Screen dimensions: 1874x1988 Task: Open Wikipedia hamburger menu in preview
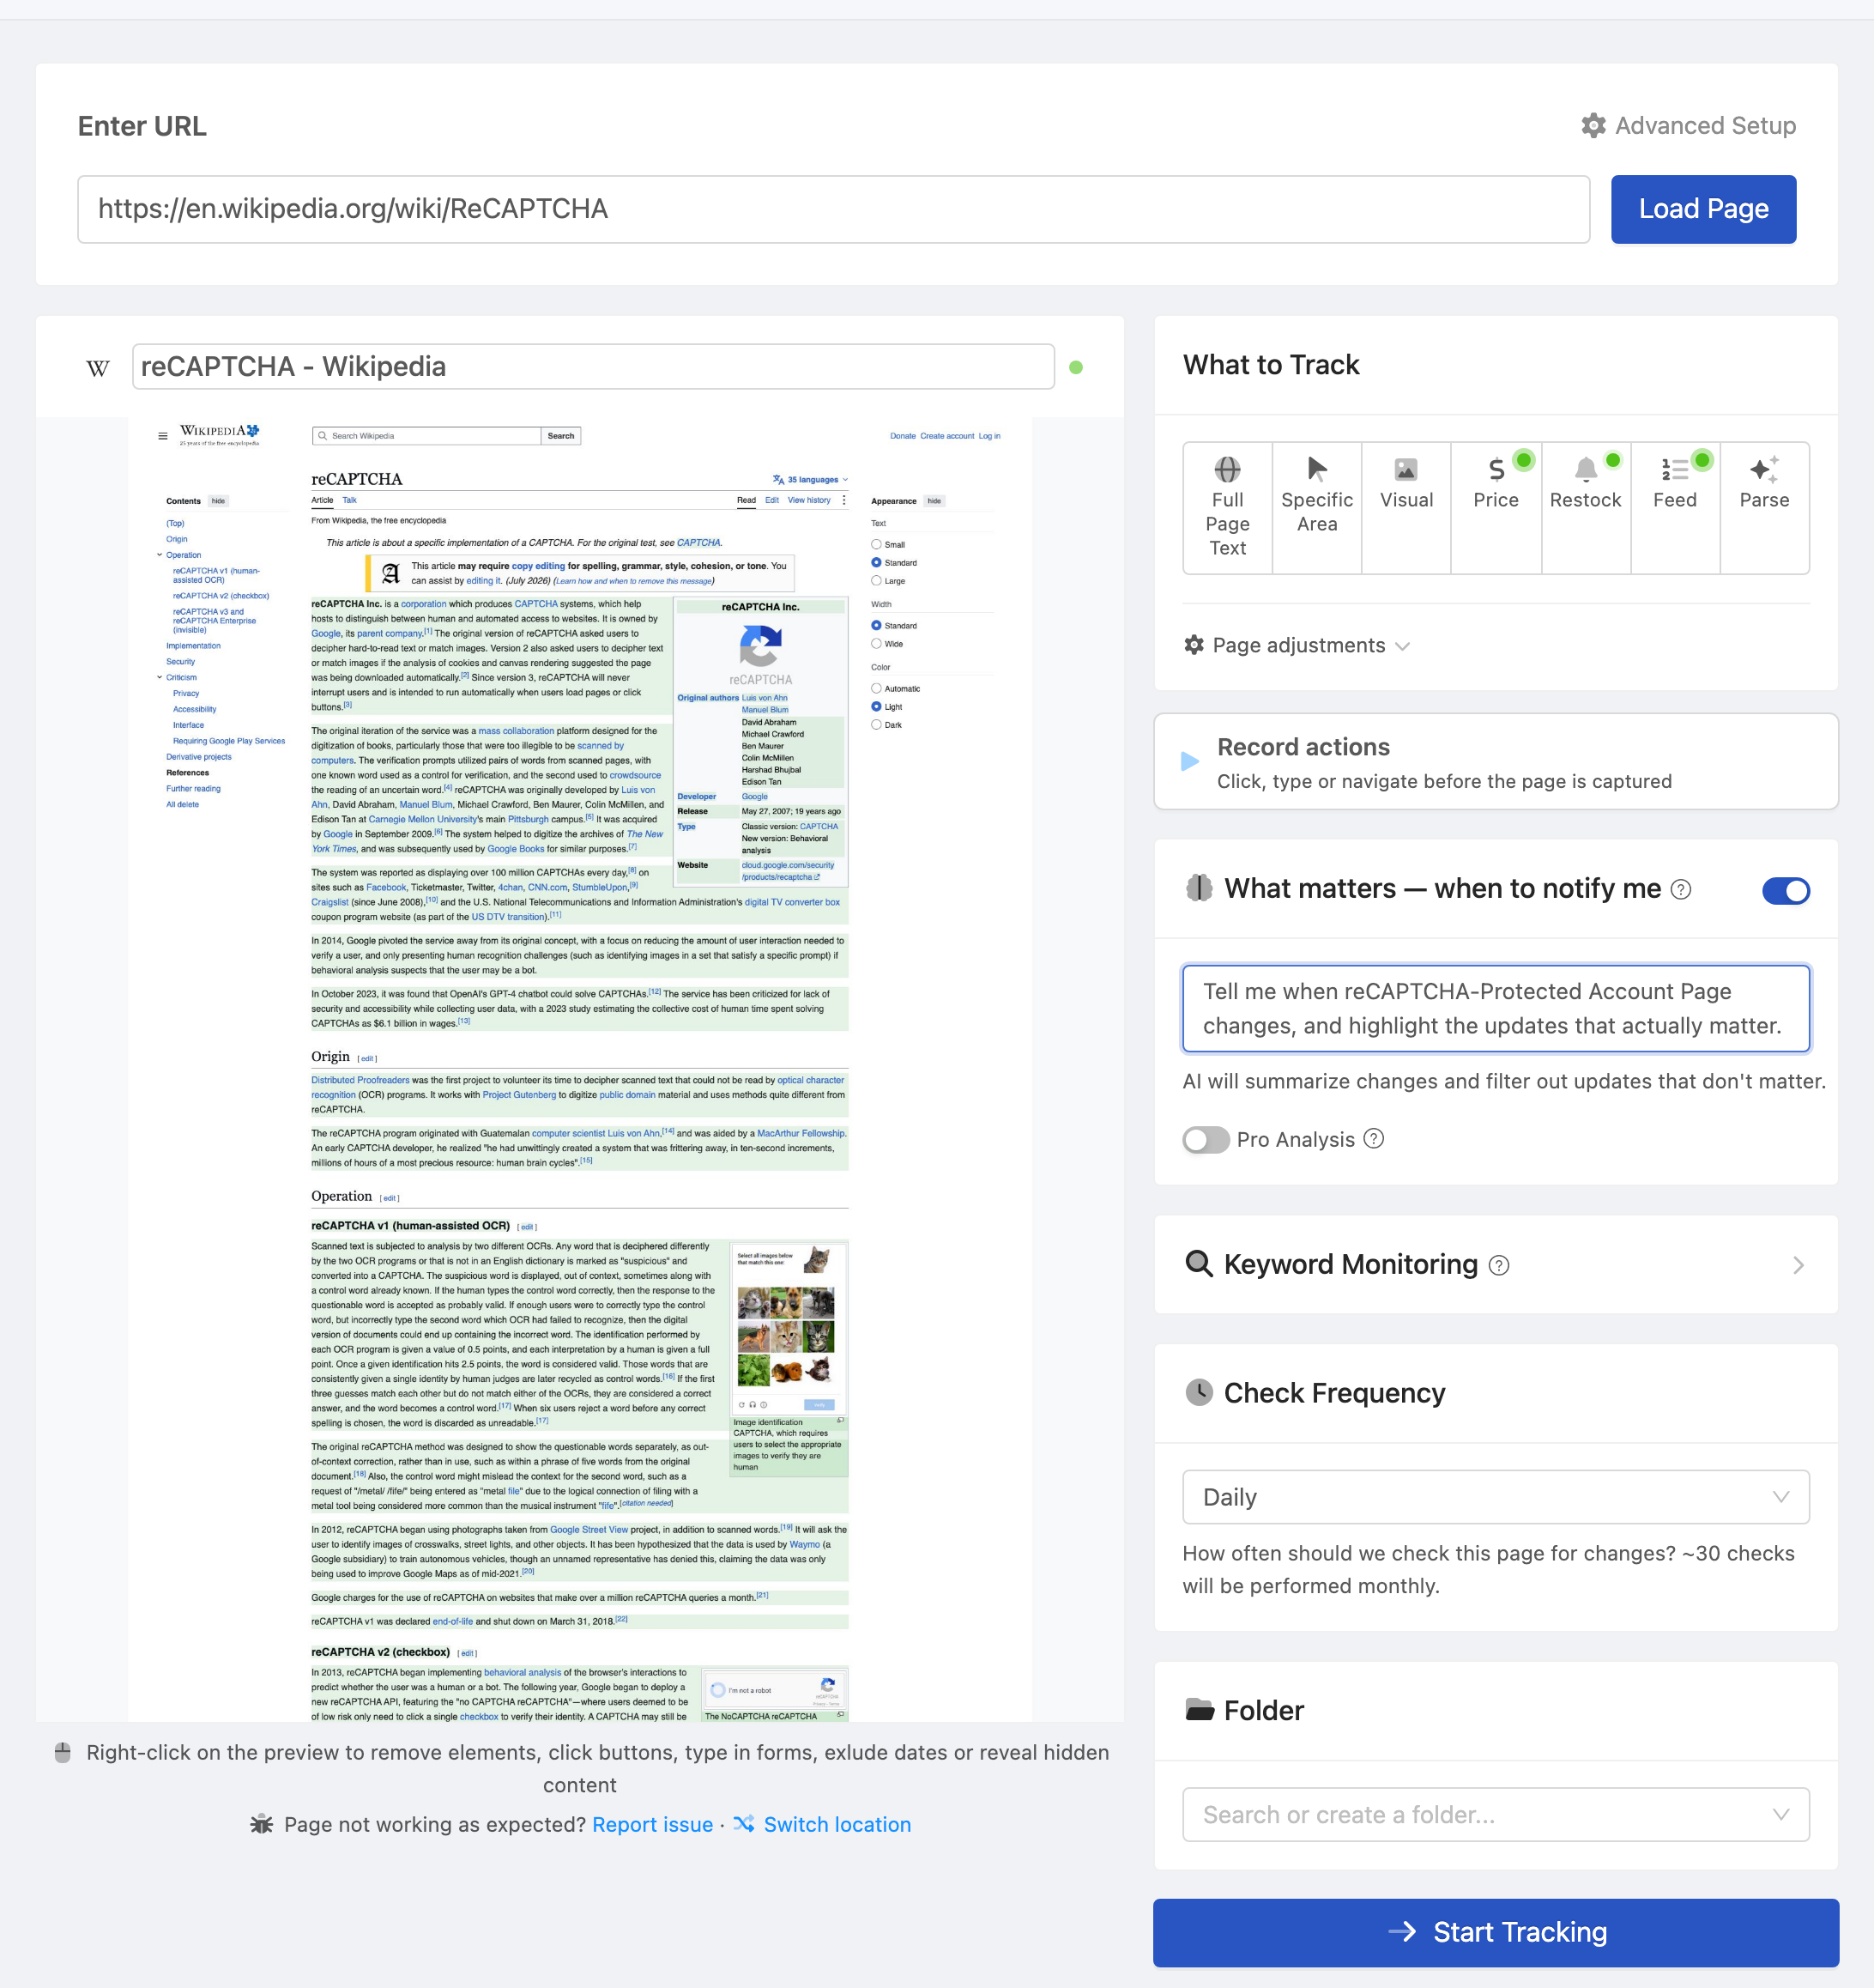point(162,436)
